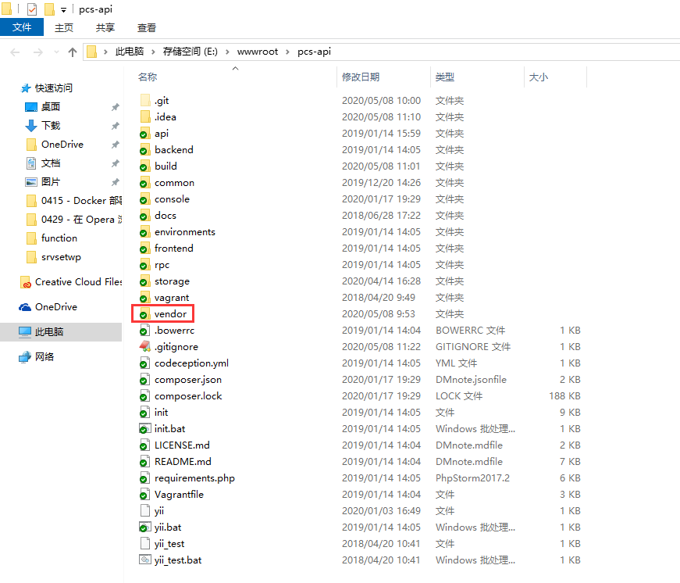The width and height of the screenshot is (680, 583).
Task: Select the OneDrive pinned folder under Quick access
Action: (x=62, y=145)
